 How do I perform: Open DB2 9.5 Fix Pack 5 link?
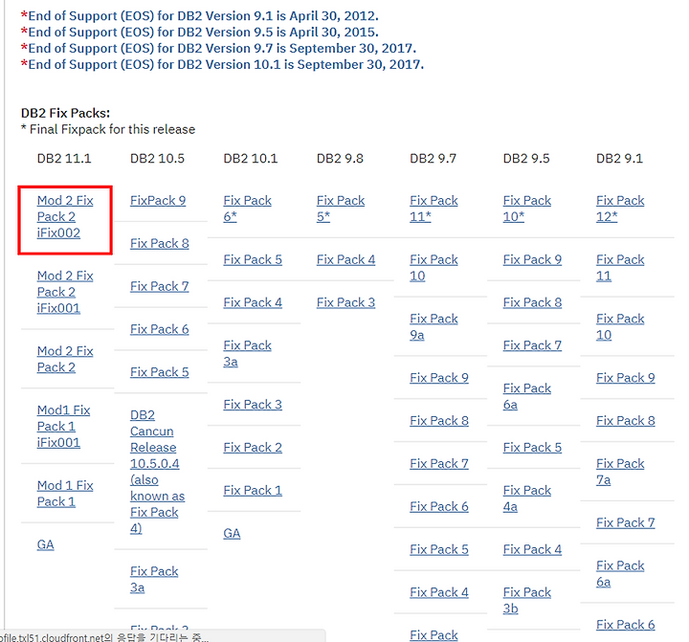pos(532,448)
